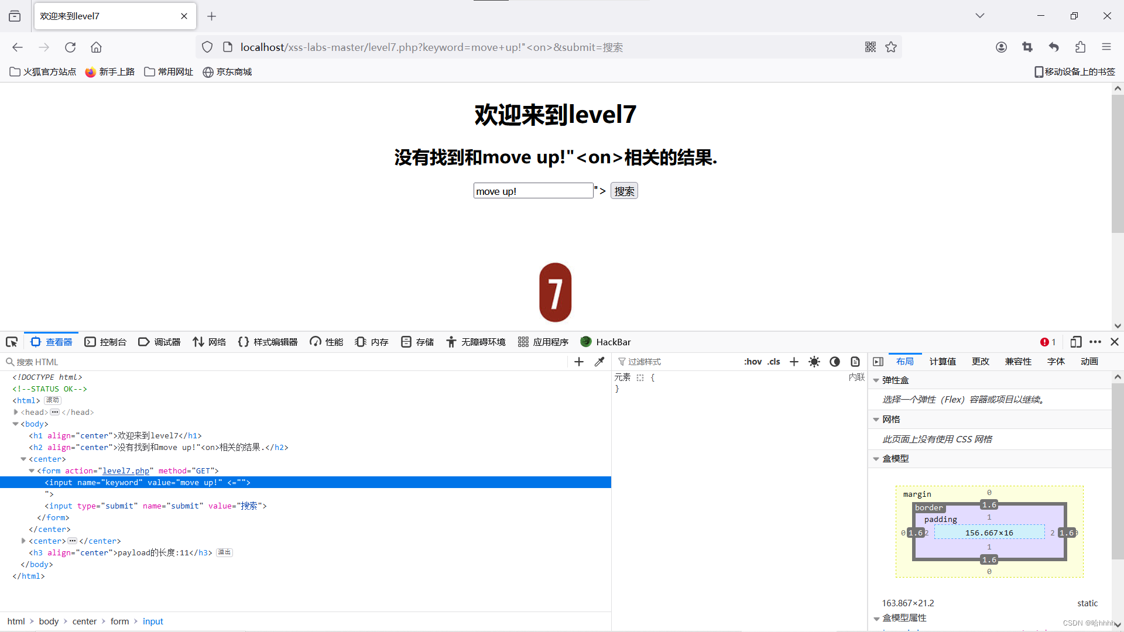Click the responsive design mode icon
This screenshot has height=632, width=1124.
coord(1075,342)
